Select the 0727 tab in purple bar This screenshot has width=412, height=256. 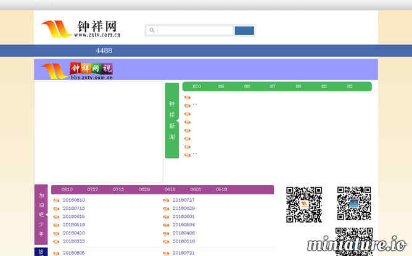[93, 189]
